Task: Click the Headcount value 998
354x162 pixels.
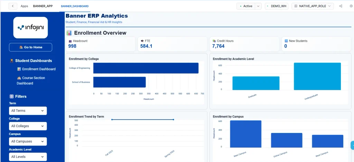Action: click(72, 46)
